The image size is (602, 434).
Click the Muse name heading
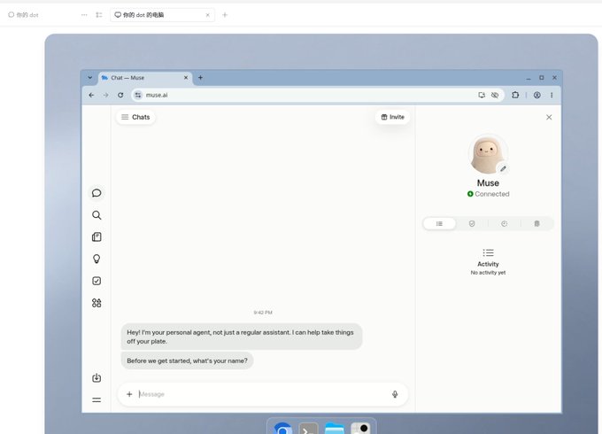tap(488, 182)
